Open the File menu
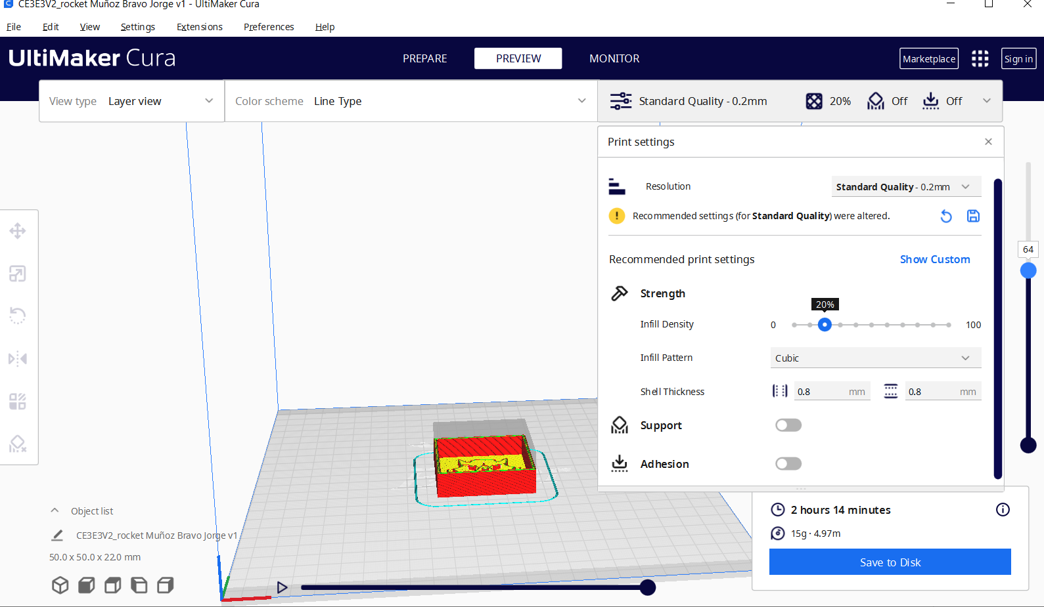Screen dimensions: 1044x607 [14, 27]
